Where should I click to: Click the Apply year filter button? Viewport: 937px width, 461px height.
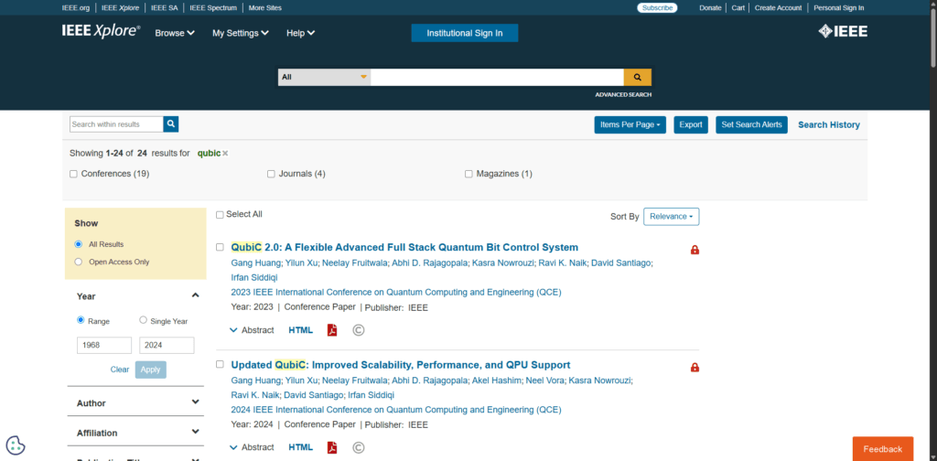click(x=151, y=370)
